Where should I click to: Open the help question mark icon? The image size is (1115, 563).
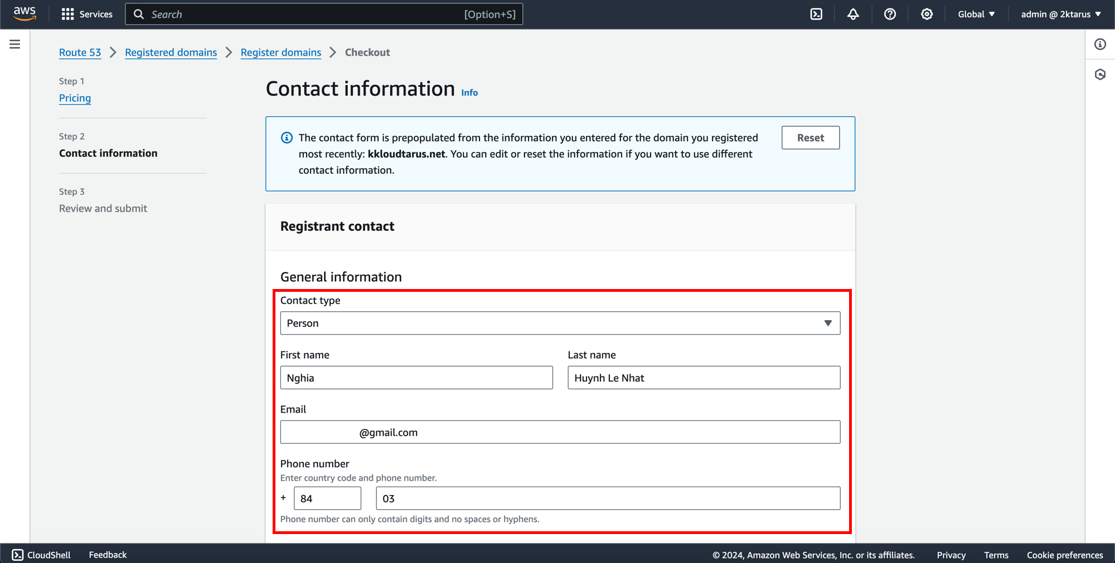(x=890, y=14)
